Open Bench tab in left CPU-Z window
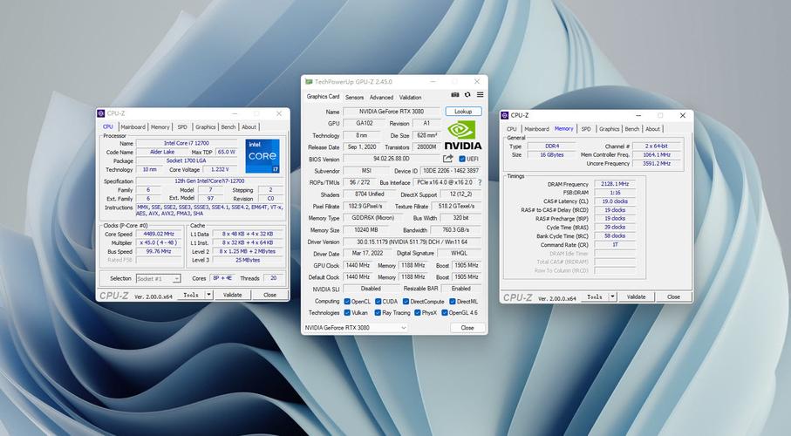Screen dimensions: 791x436 (x=228, y=127)
